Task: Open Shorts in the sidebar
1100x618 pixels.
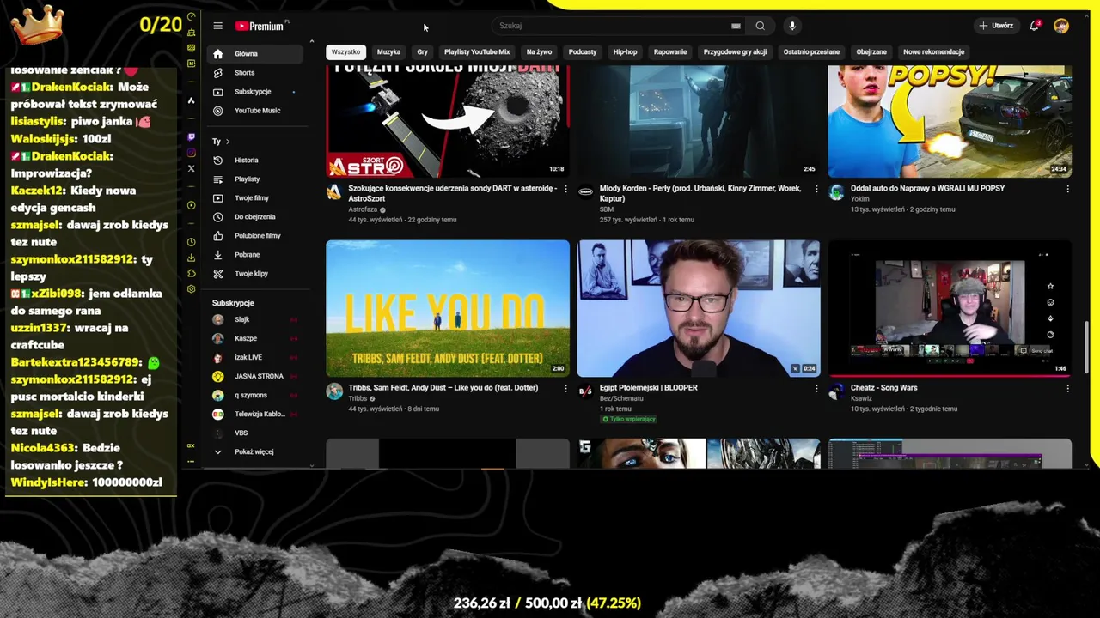Action: pos(254,73)
